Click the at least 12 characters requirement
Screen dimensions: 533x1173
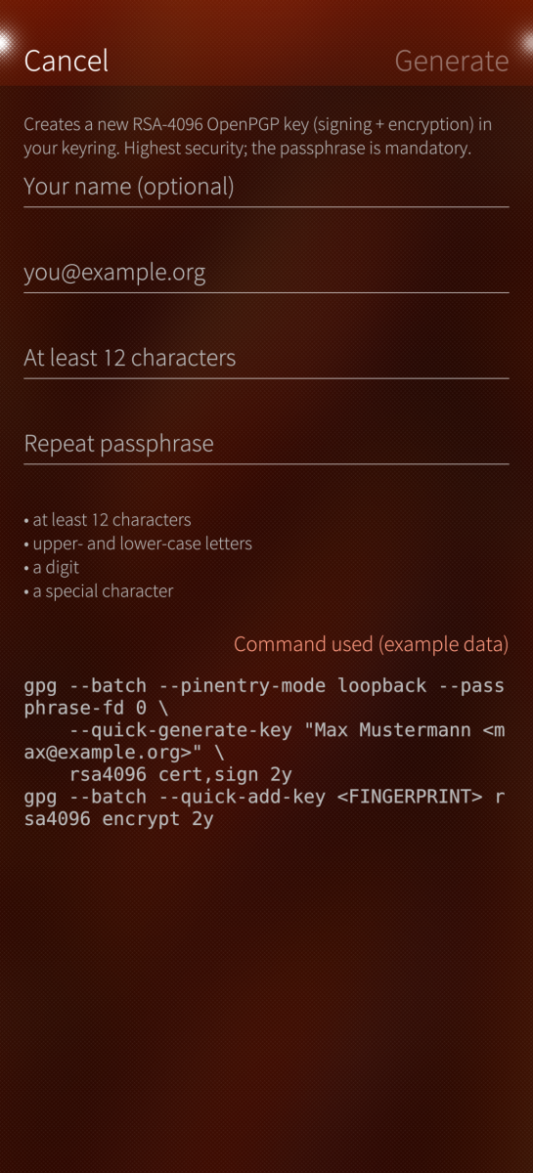pyautogui.click(x=108, y=520)
